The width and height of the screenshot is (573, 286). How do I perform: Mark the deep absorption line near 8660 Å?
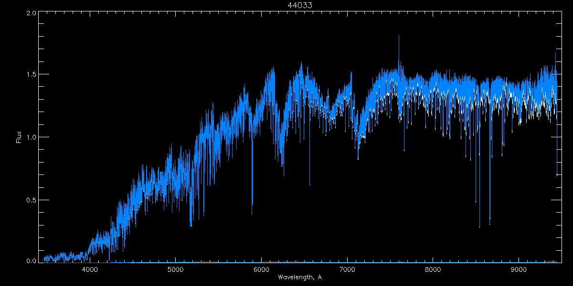coord(489,223)
